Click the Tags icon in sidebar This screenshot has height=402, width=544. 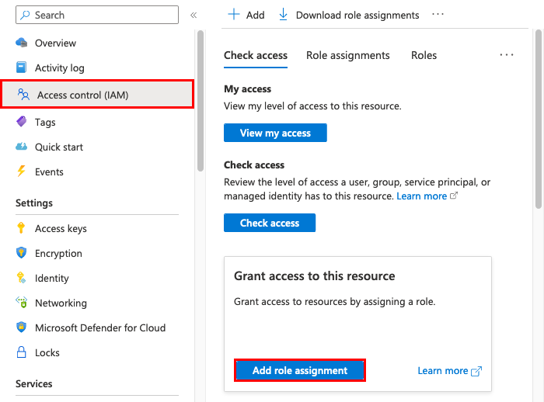(22, 122)
